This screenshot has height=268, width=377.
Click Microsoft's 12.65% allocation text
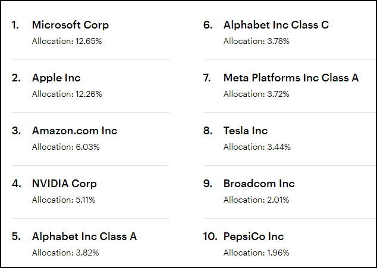click(x=67, y=41)
